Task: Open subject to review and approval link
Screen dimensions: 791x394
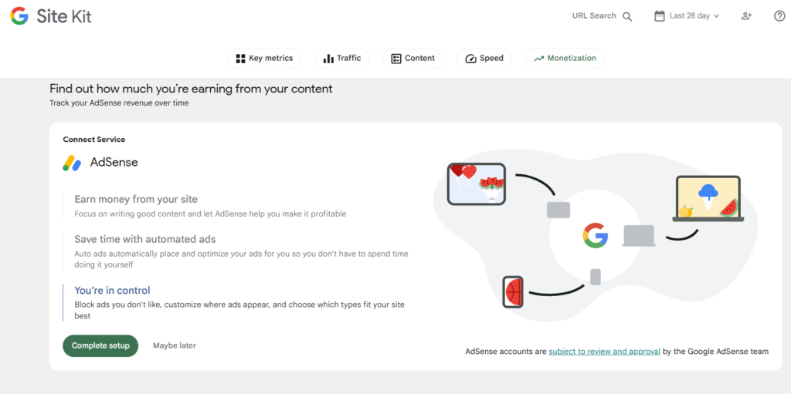Action: 604,352
